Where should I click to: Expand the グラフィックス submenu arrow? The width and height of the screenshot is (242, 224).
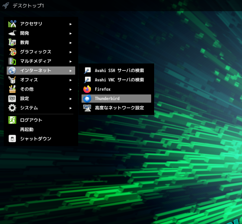pos(70,52)
